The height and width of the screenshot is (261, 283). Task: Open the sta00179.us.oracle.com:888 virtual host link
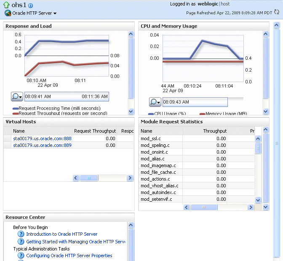[42, 138]
